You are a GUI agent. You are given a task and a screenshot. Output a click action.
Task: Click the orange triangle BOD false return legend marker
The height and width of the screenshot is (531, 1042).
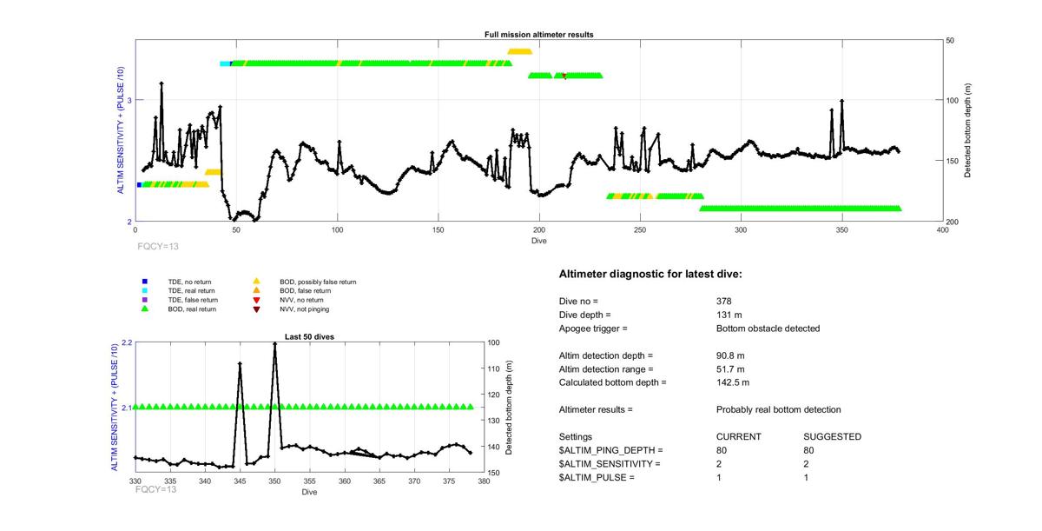click(x=257, y=291)
